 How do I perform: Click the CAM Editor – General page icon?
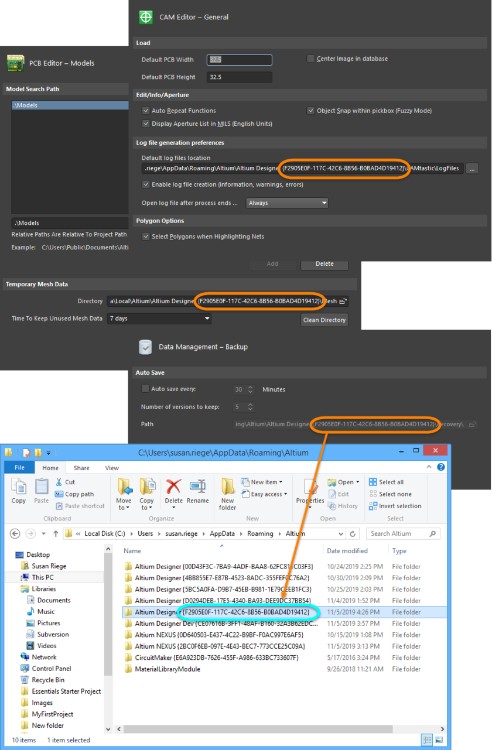click(145, 17)
